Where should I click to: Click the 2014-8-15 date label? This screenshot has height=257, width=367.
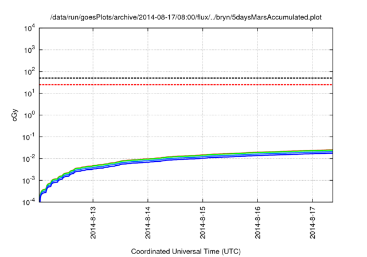(202, 223)
